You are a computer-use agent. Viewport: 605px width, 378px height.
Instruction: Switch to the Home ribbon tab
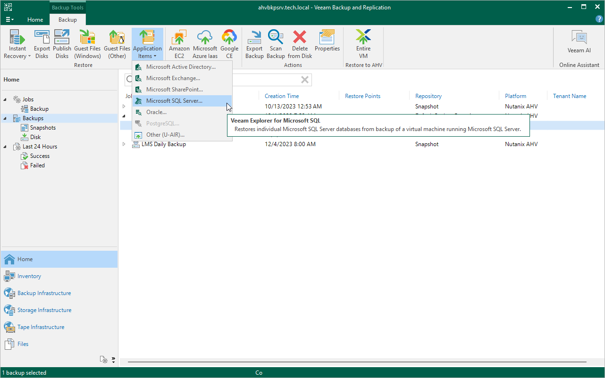click(35, 20)
